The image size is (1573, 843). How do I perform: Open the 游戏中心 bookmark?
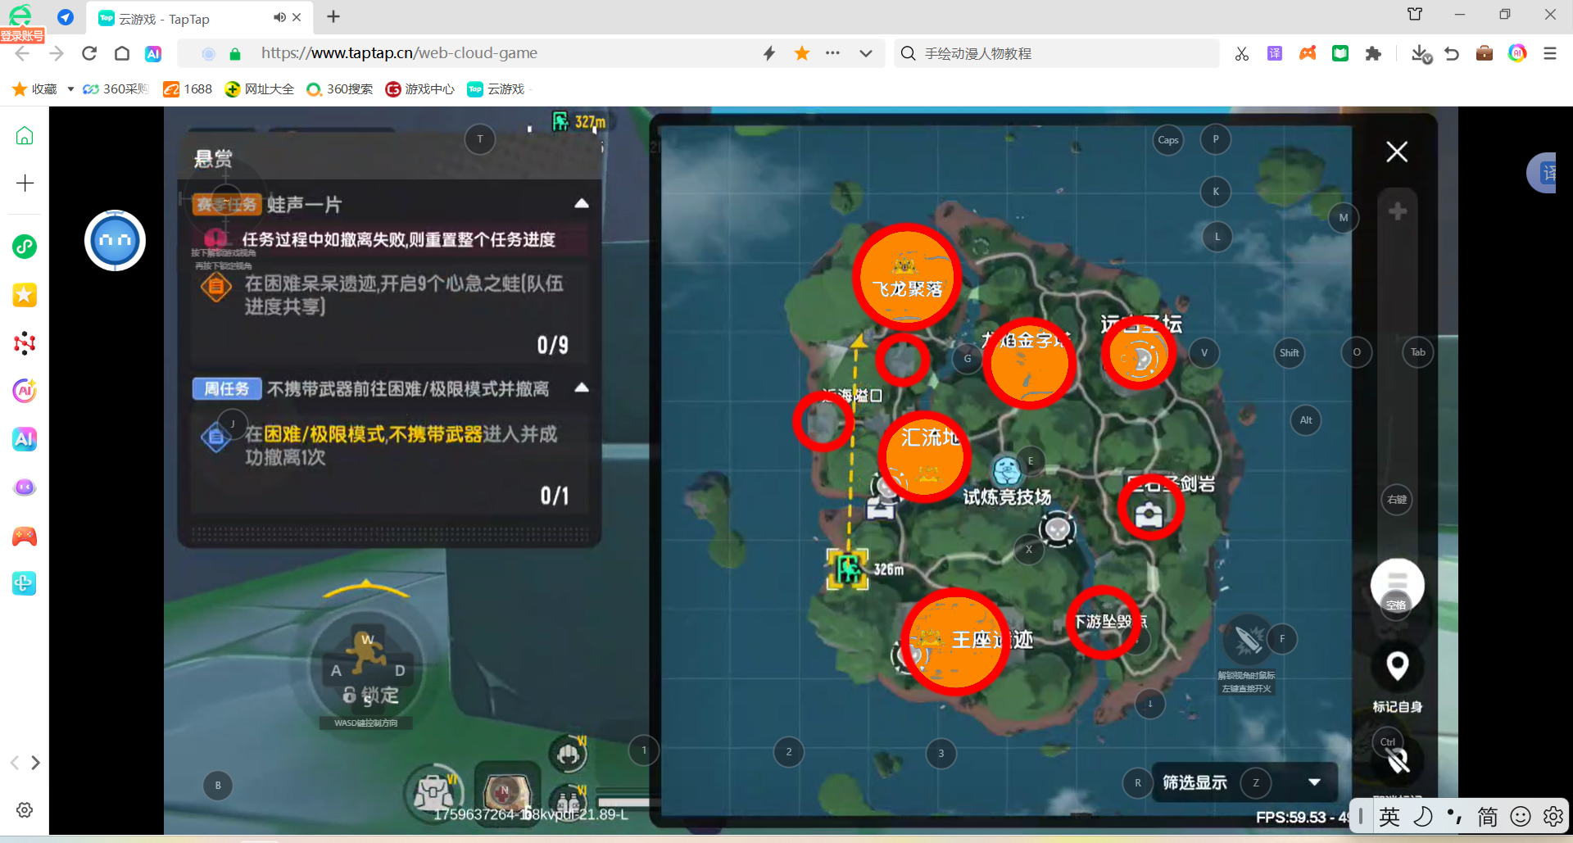click(x=419, y=88)
